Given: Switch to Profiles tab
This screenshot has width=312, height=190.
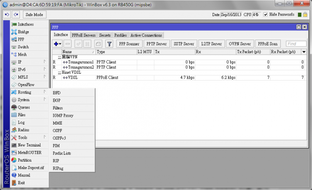Looking at the screenshot, I should point(120,35).
